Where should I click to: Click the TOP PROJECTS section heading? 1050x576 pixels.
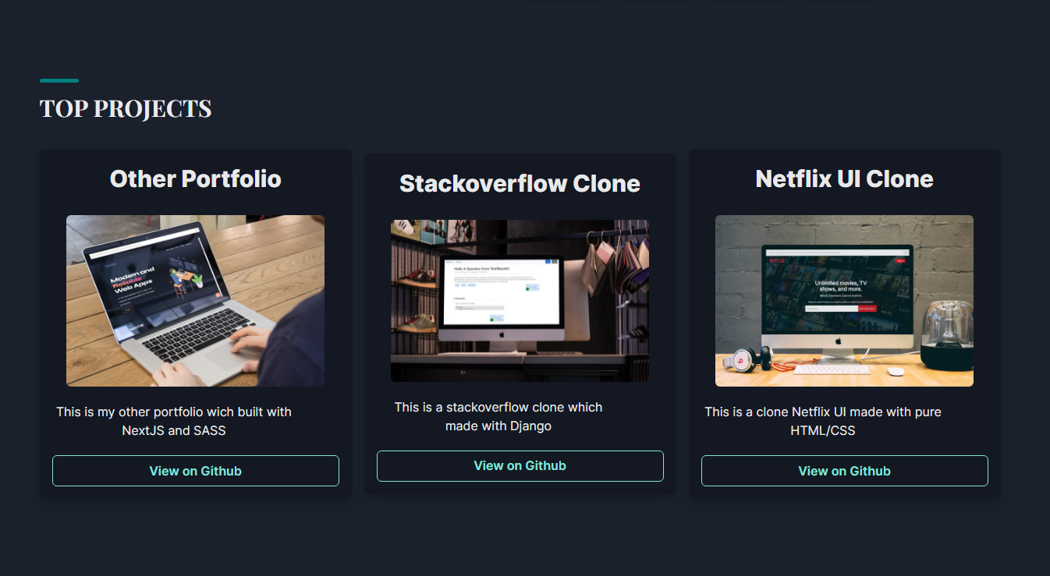point(126,108)
